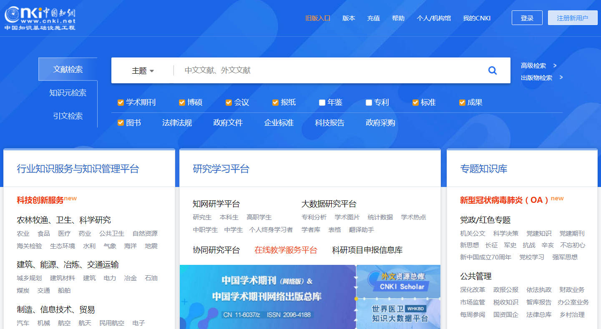
Task: Focus the 中文文献、外文文献 search box
Action: coord(329,70)
